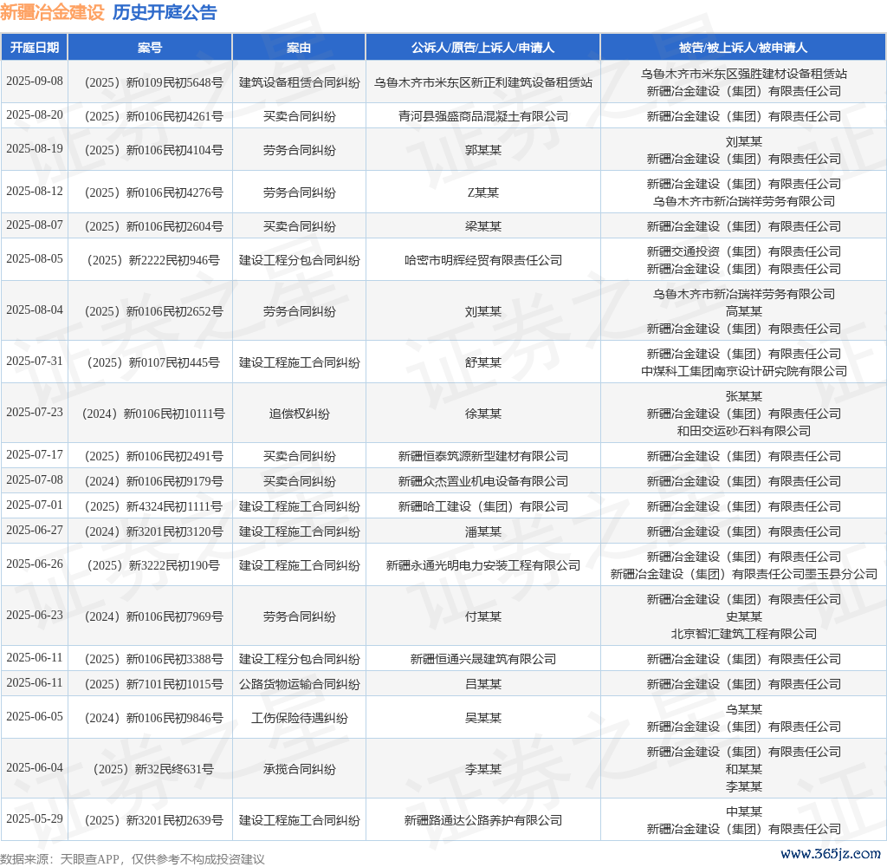
Task: Click the 新疆冶金建设 title text
Action: click(52, 12)
